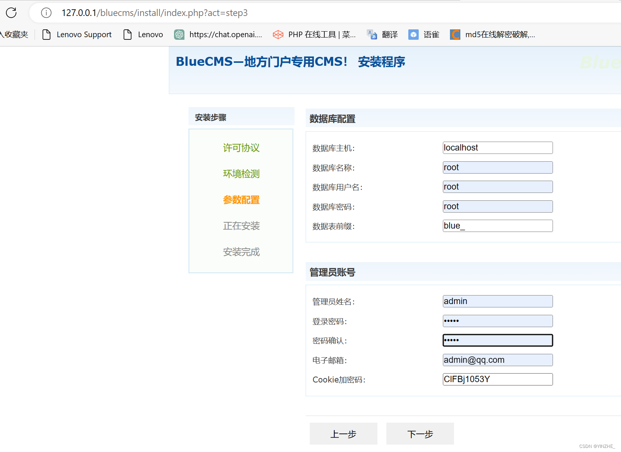Image resolution: width=621 pixels, height=452 pixels.
Task: Click the 数据表前缀 field containing blue_
Action: pos(498,226)
